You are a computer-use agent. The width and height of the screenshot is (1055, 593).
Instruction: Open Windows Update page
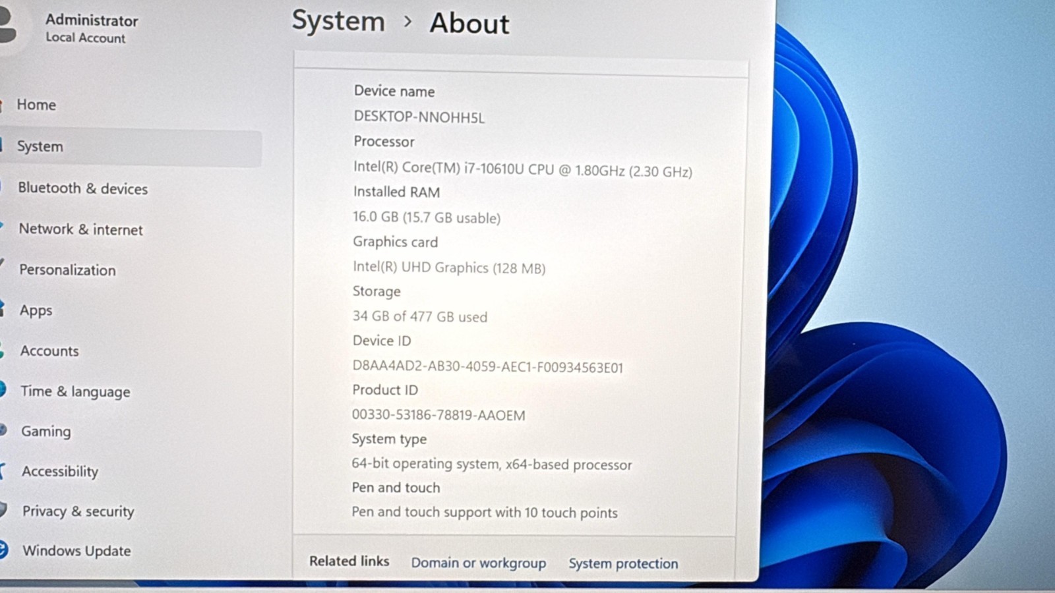76,551
